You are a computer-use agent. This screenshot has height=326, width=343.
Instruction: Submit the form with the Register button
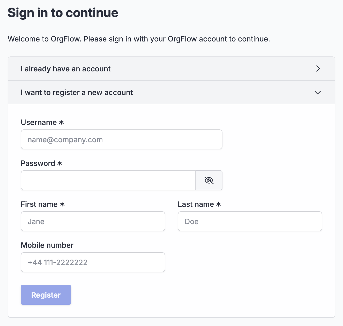pos(46,295)
